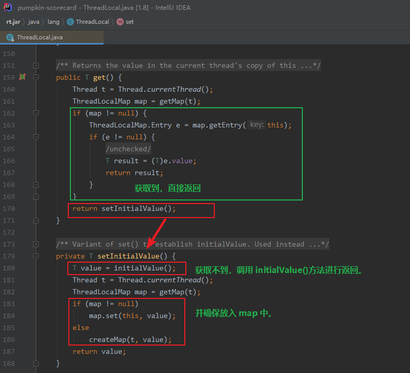Click fold end marker at line 171

coord(36,220)
